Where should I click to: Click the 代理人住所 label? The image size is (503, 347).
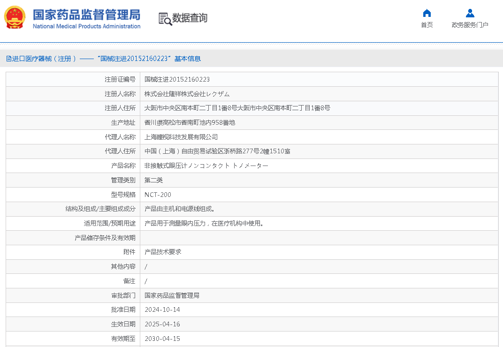click(120, 151)
